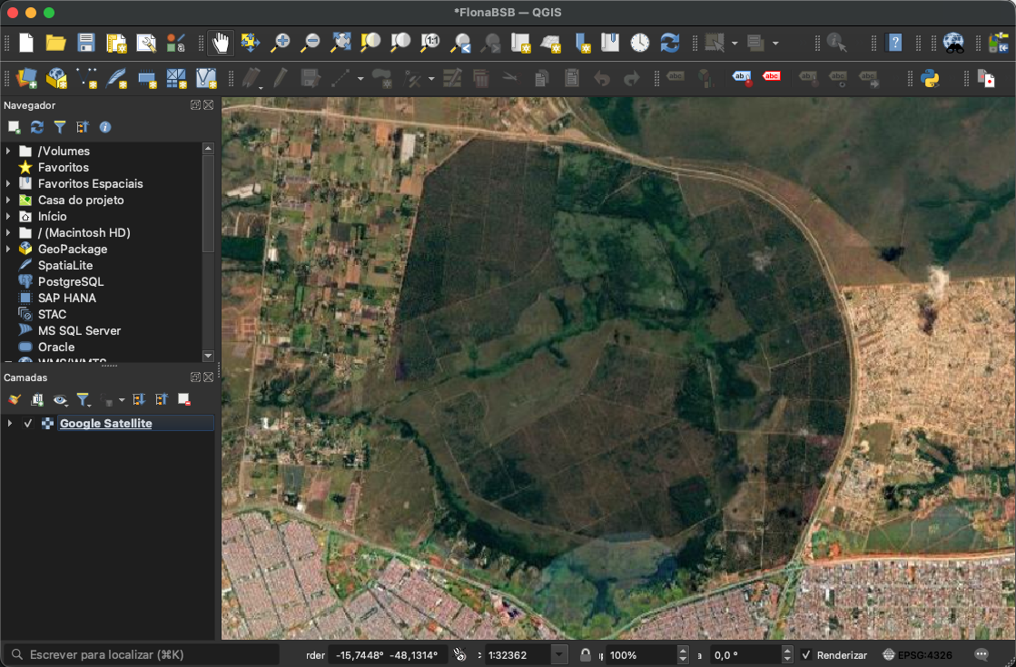Open the select features tool dropdown arrow
The width and height of the screenshot is (1016, 667).
click(735, 44)
